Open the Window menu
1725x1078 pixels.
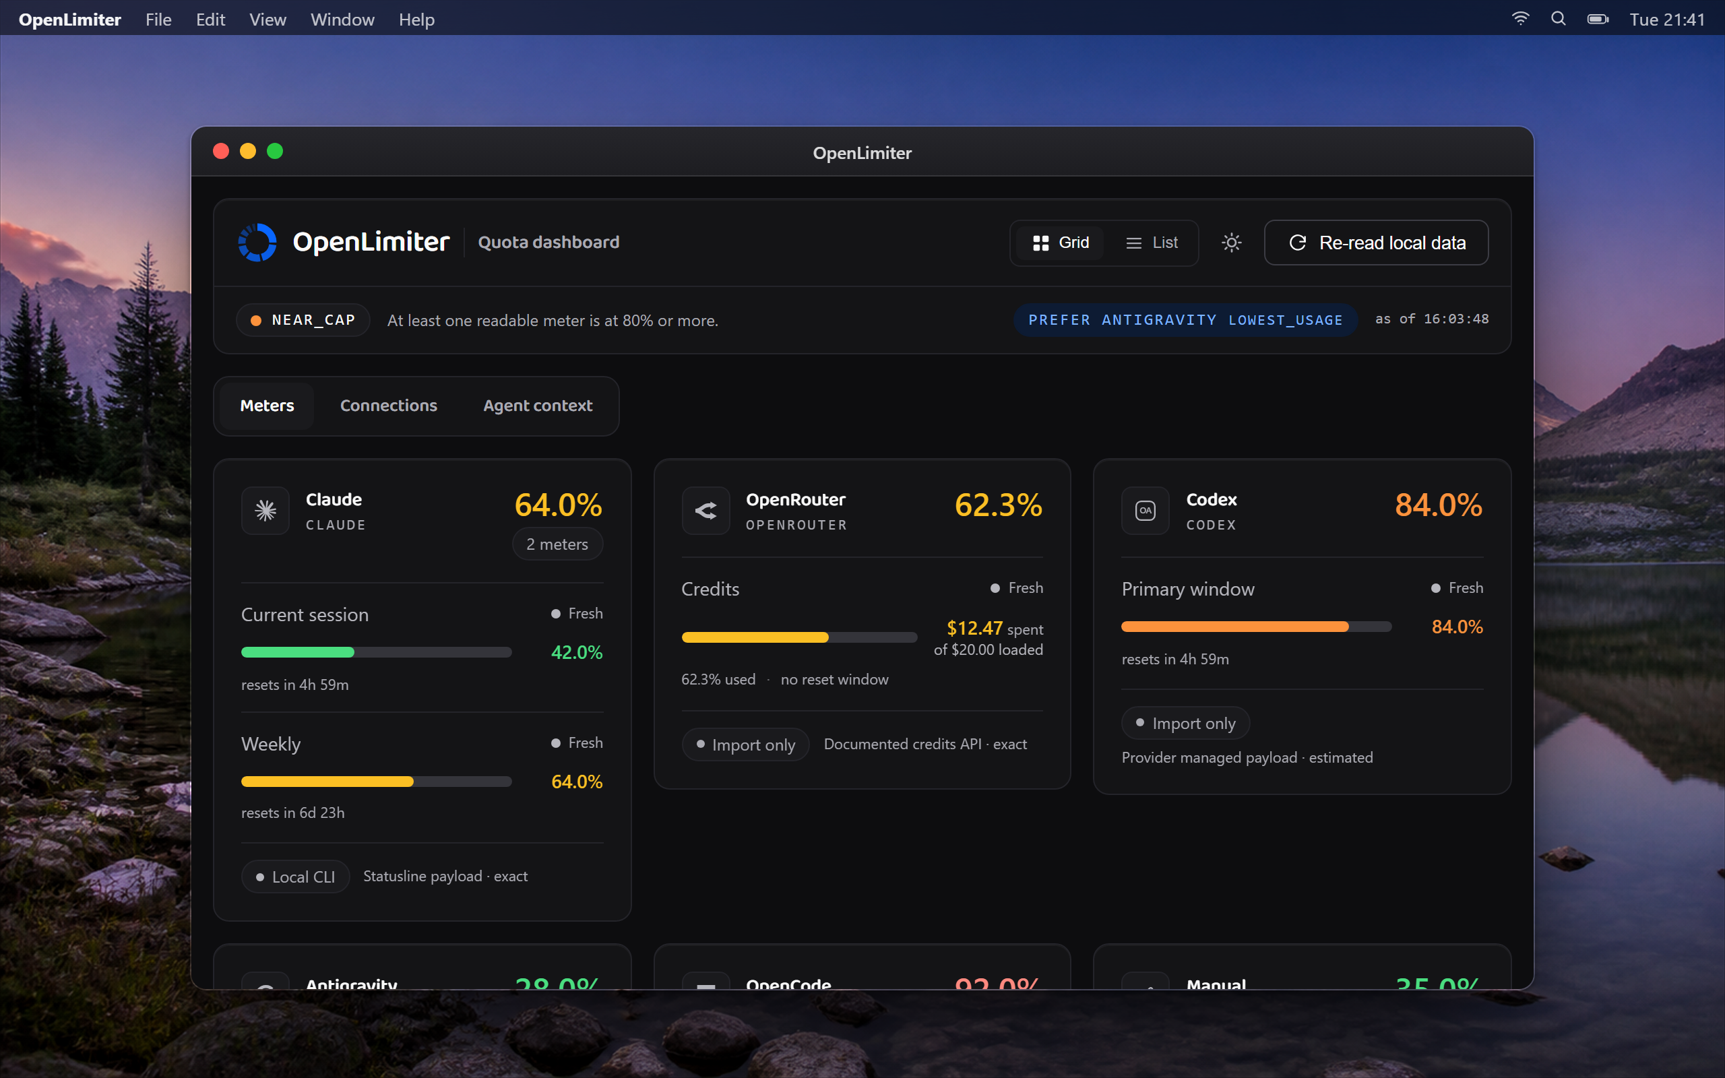tap(342, 20)
